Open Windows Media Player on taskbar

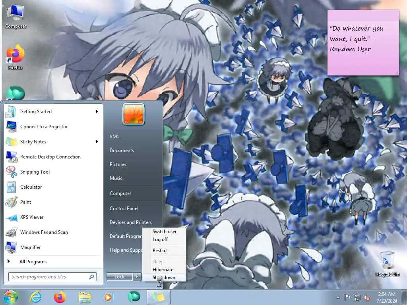point(109,297)
